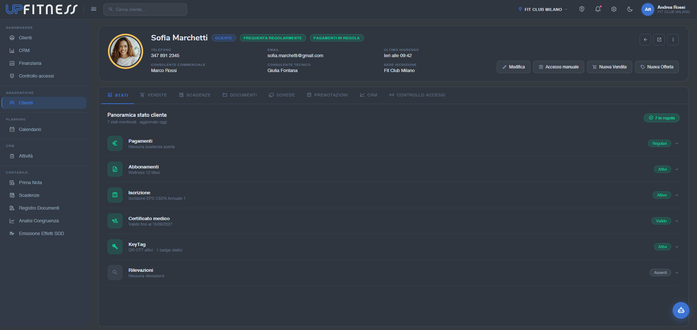Expand the Certificato medico row chevron

pyautogui.click(x=677, y=221)
